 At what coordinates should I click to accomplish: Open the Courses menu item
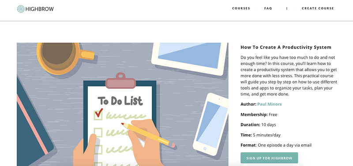(241, 8)
